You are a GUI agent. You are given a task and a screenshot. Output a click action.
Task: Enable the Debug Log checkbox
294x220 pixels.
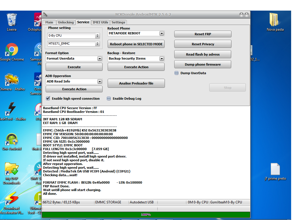click(109, 99)
